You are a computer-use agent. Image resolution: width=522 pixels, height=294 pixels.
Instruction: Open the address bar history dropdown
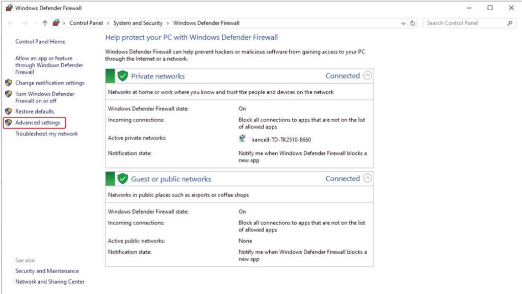click(x=403, y=23)
